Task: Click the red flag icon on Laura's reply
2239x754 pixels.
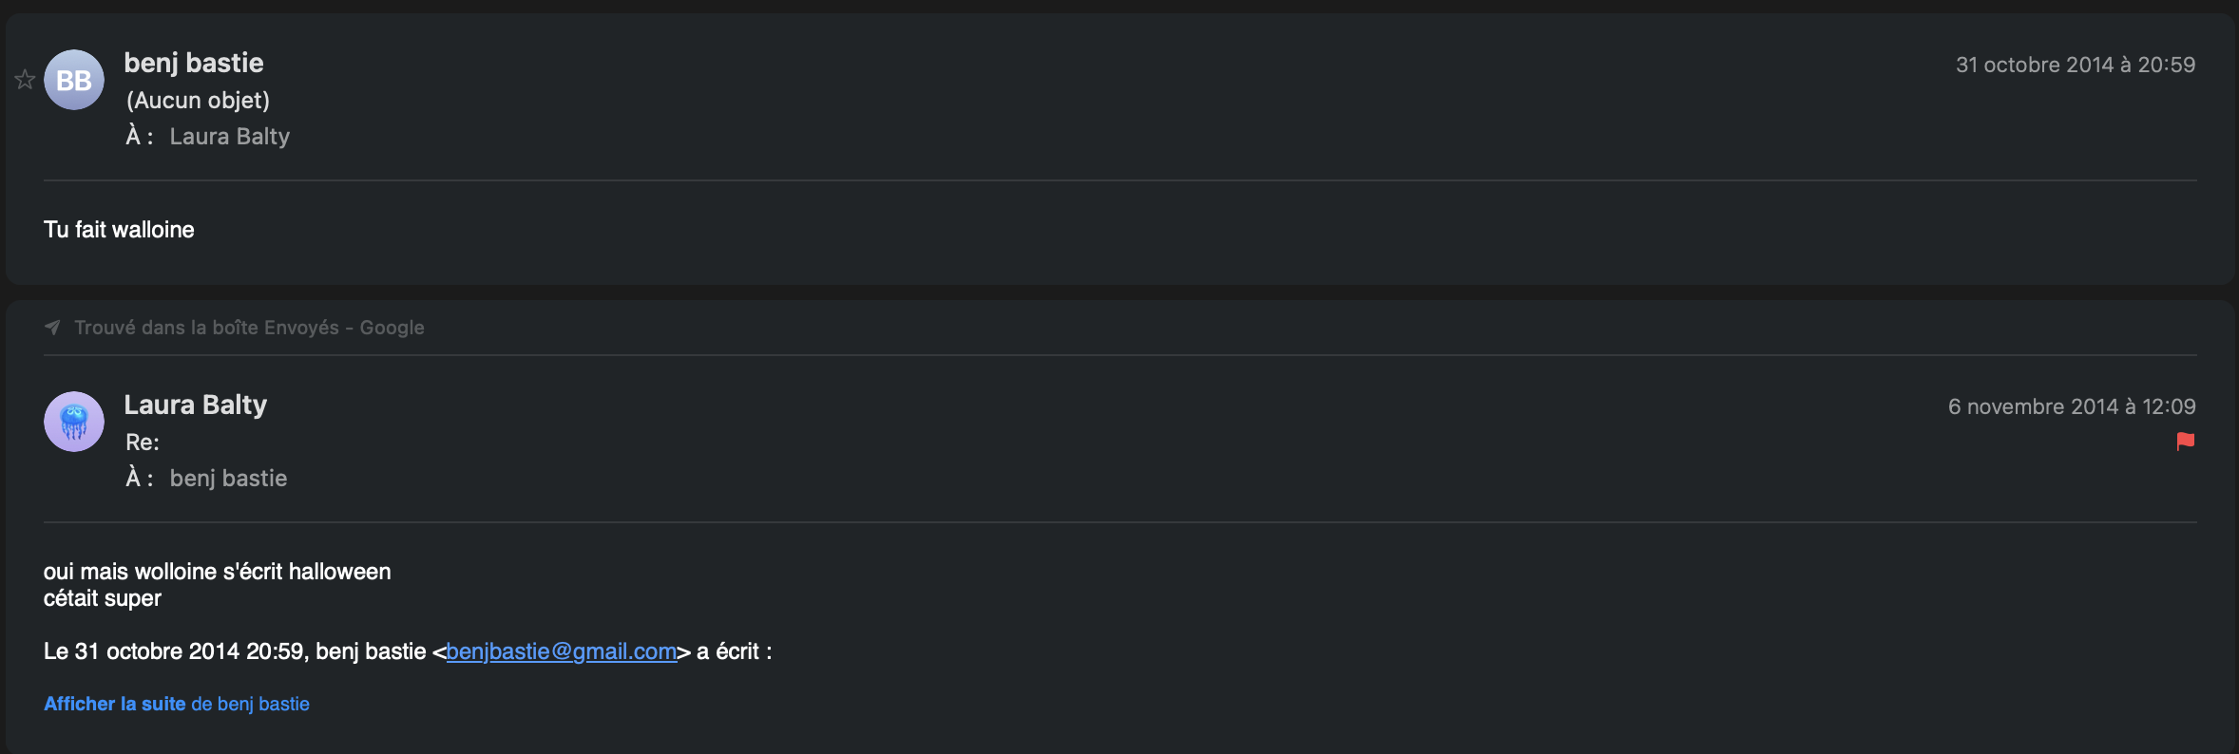Action: point(2186,442)
